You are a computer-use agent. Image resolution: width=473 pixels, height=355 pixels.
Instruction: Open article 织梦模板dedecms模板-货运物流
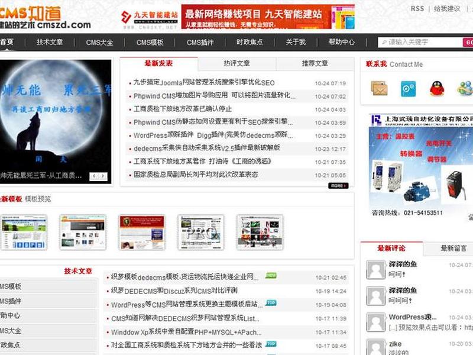184,277
